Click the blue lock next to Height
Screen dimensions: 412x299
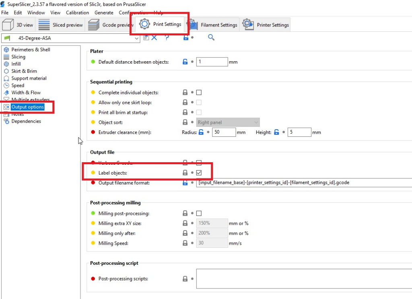click(x=276, y=132)
